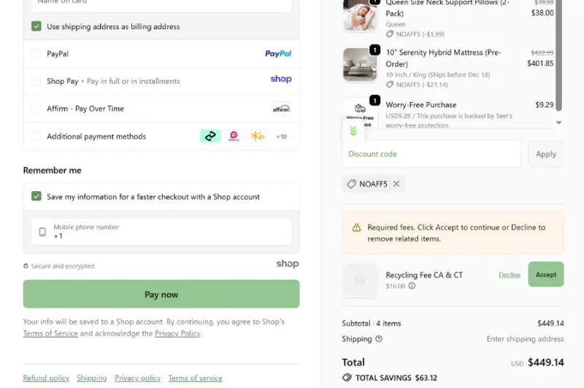Click the mobile phone icon in phone field
This screenshot has height=388, width=584.
(x=42, y=232)
